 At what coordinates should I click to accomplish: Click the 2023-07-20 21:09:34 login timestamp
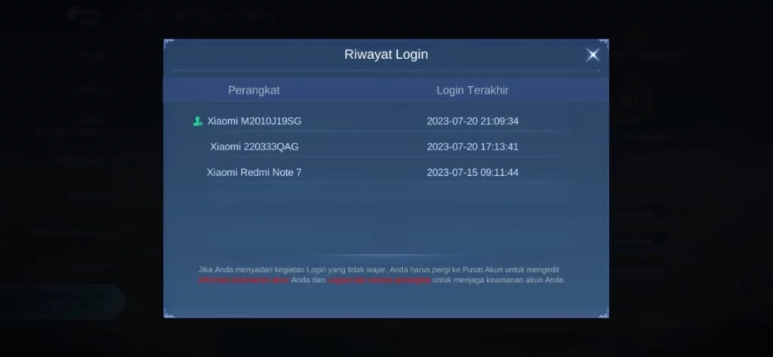(x=473, y=122)
